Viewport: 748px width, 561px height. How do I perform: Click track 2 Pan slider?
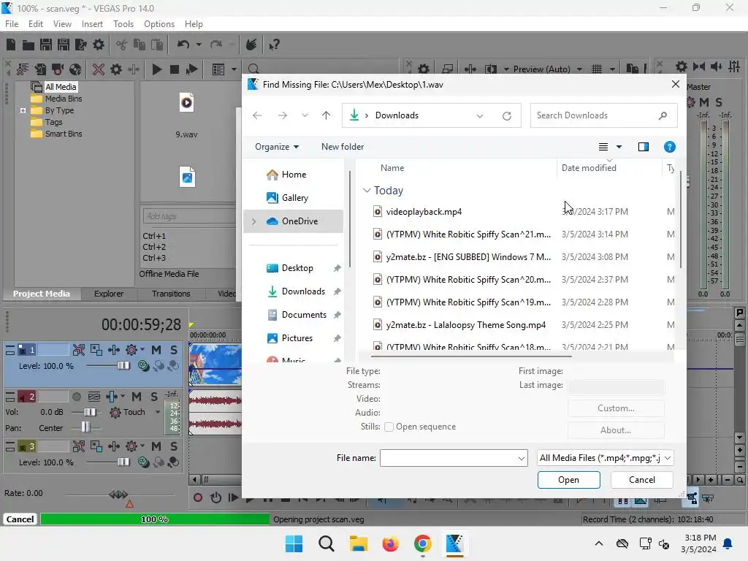86,428
